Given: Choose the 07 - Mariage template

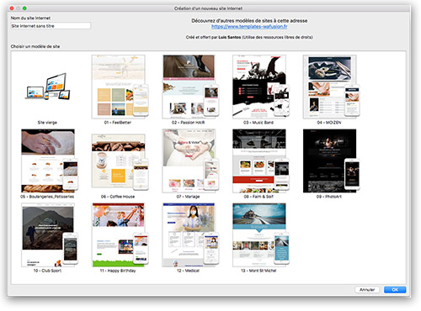Looking at the screenshot, I should 190,161.
